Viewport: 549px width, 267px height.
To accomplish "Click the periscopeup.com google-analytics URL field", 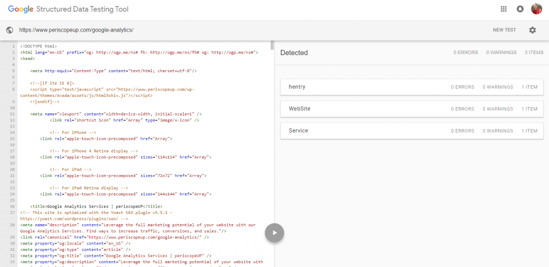I will coord(76,30).
